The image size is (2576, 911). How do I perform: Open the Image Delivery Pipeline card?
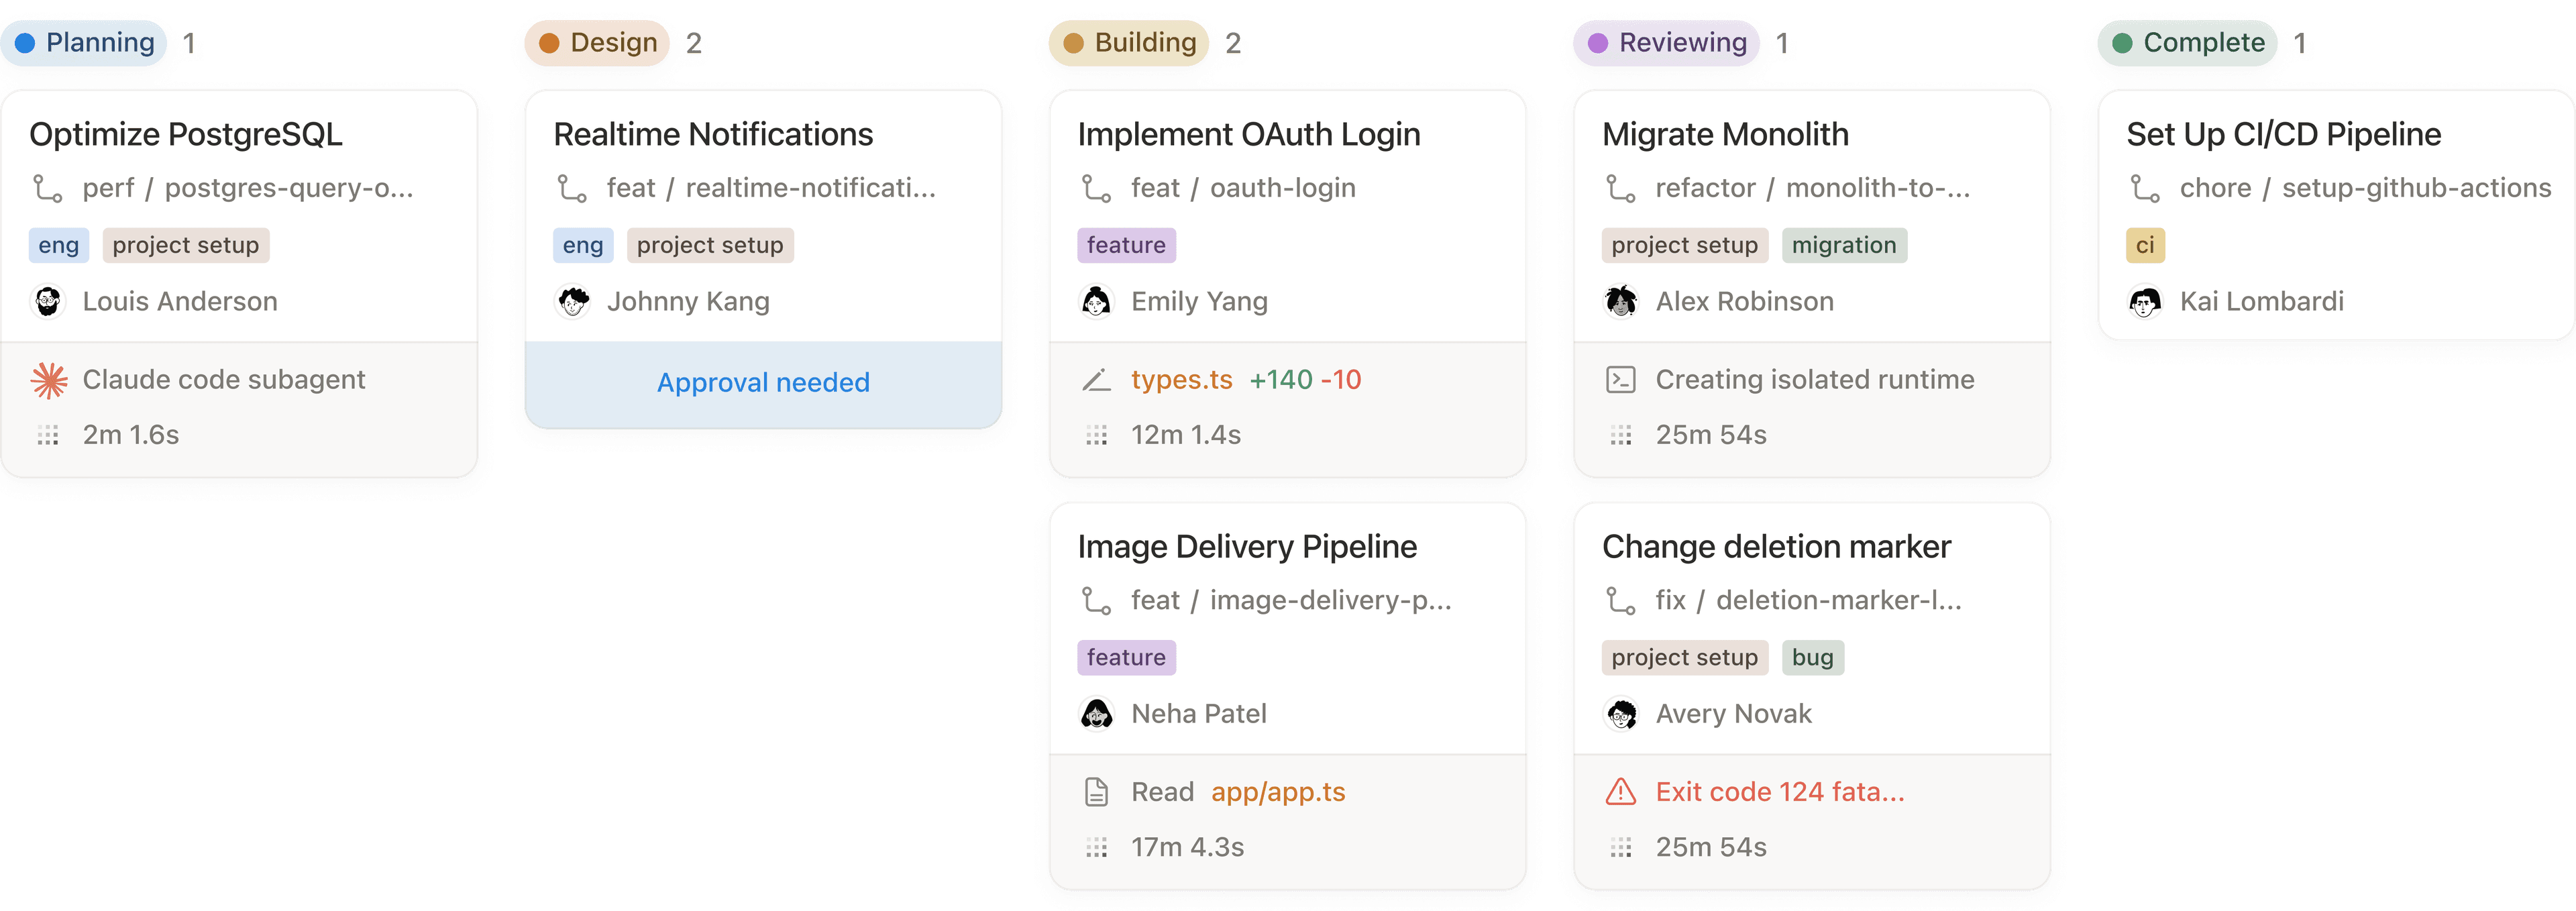1247,546
